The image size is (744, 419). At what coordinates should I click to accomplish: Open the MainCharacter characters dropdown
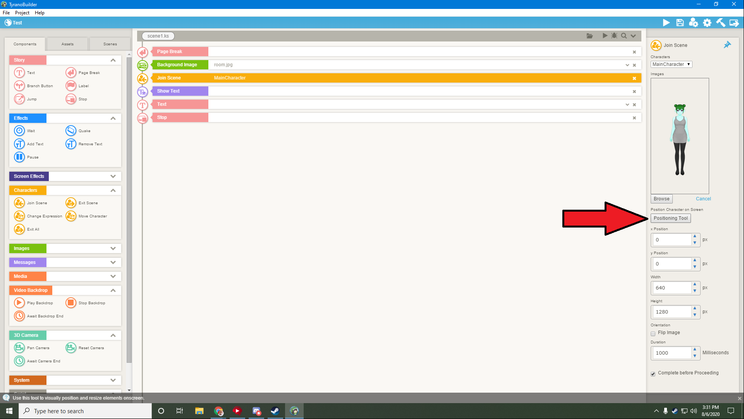(671, 64)
